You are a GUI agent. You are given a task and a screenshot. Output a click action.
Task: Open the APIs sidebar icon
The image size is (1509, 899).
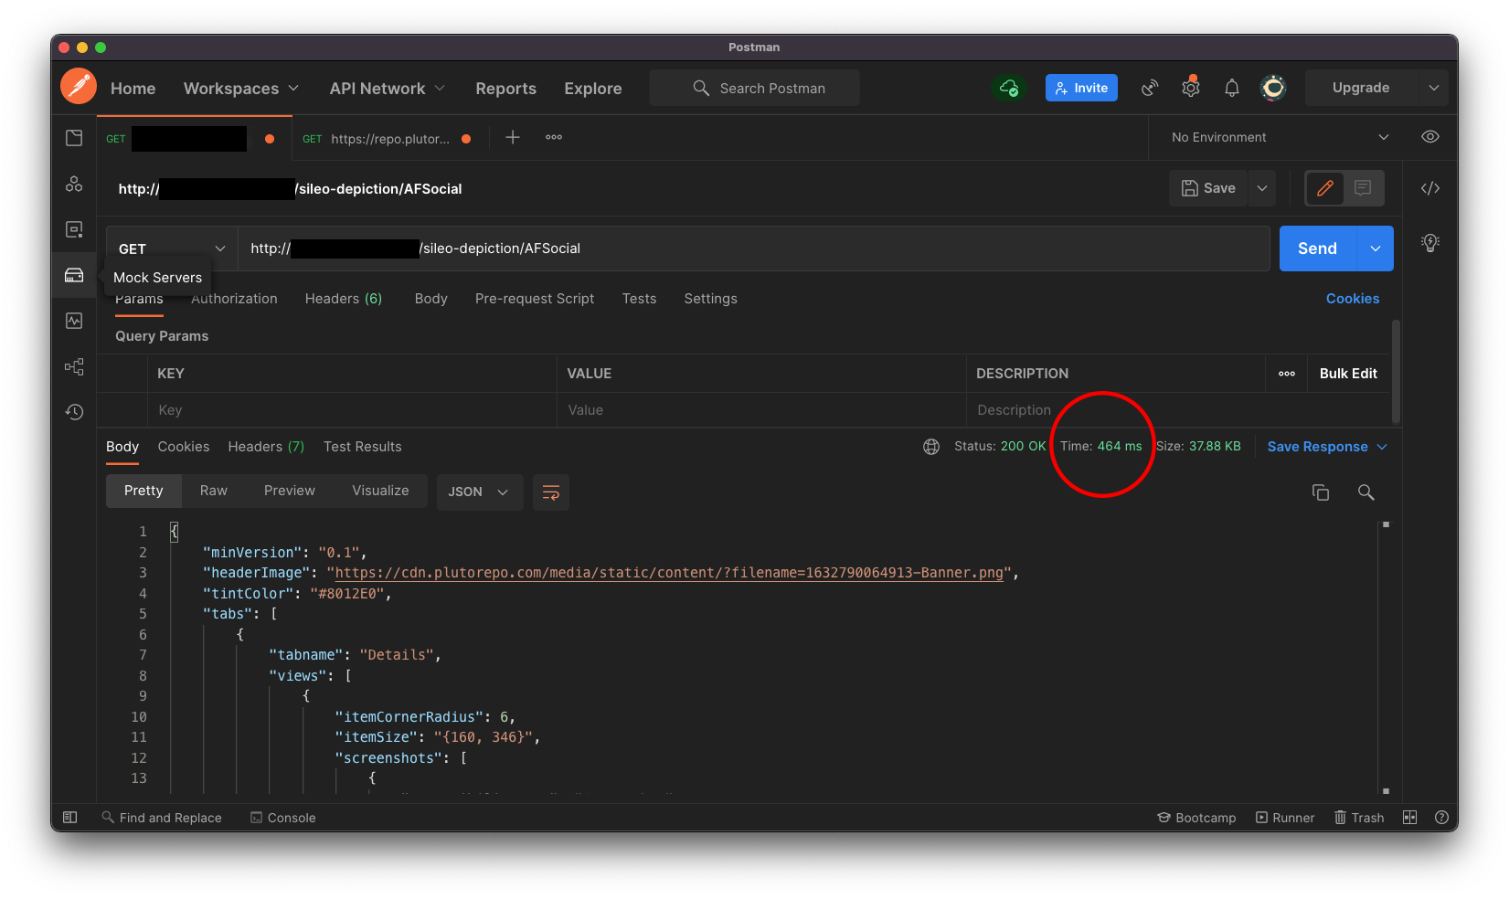click(x=74, y=184)
